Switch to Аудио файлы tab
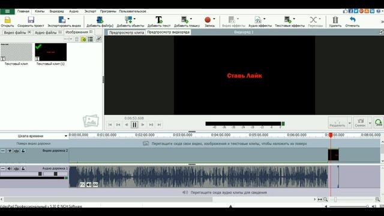This screenshot has width=384, height=216. (48, 32)
